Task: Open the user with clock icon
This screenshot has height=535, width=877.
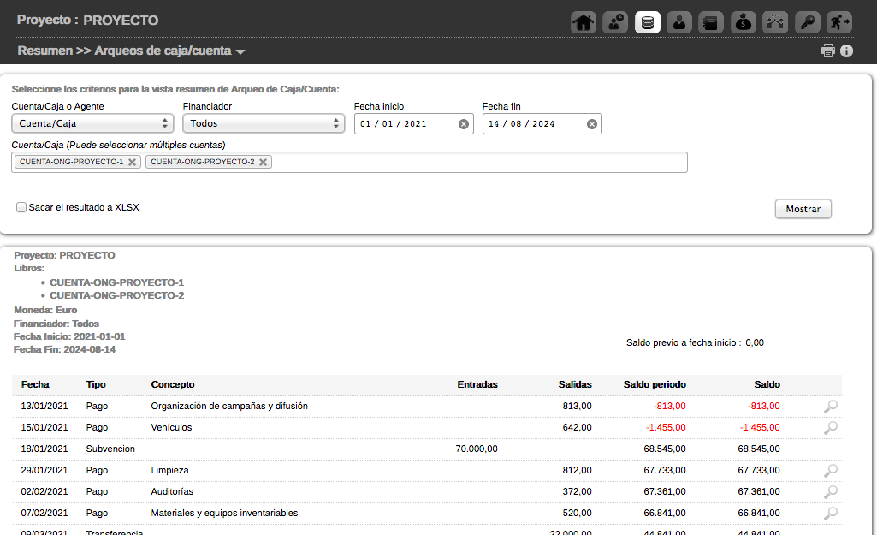Action: [615, 22]
